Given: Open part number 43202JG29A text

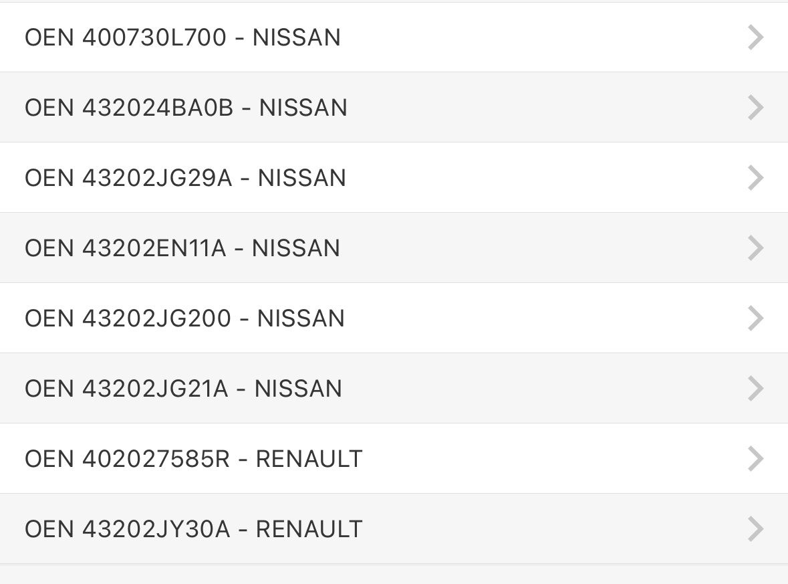Looking at the screenshot, I should coord(157,178).
